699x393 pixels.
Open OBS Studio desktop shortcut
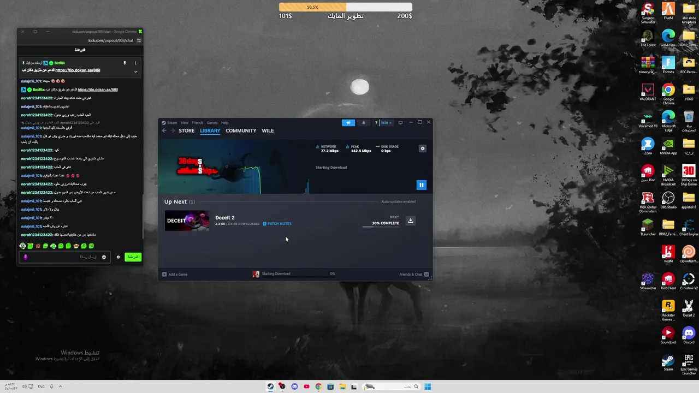(x=668, y=200)
